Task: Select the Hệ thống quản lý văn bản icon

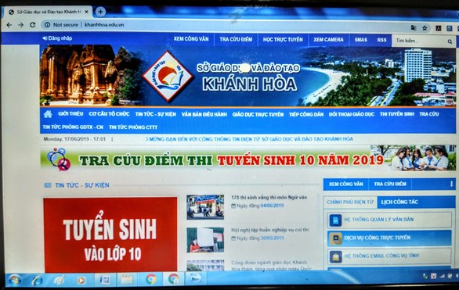Action: tap(335, 220)
